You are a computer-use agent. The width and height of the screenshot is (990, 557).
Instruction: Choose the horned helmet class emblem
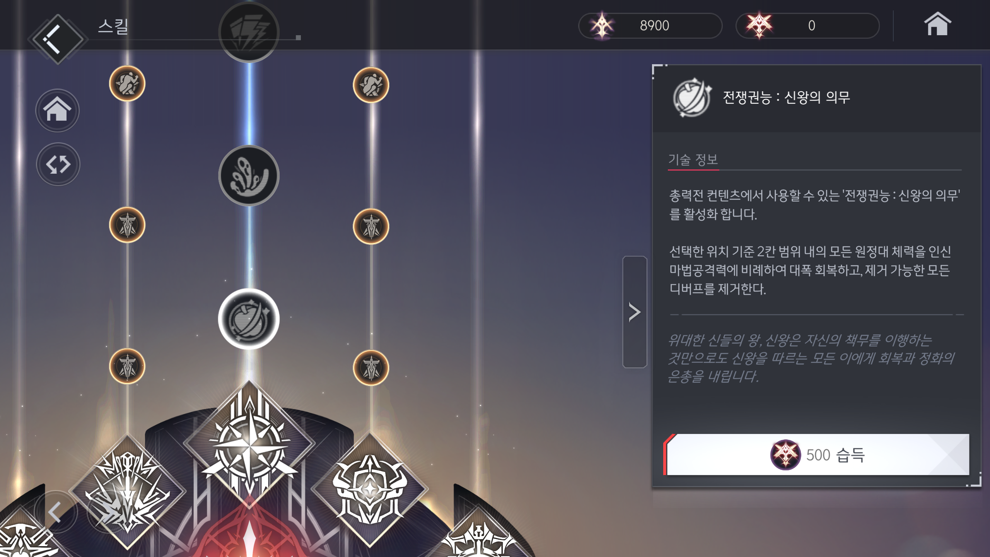click(370, 489)
